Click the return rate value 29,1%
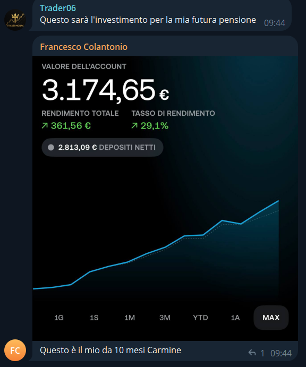Image resolution: width=306 pixels, height=367 pixels. point(155,126)
